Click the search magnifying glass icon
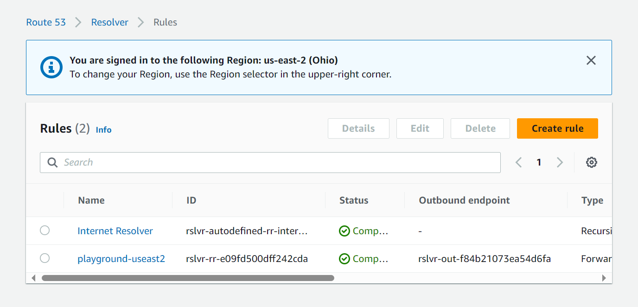Image resolution: width=638 pixels, height=307 pixels. click(x=52, y=162)
